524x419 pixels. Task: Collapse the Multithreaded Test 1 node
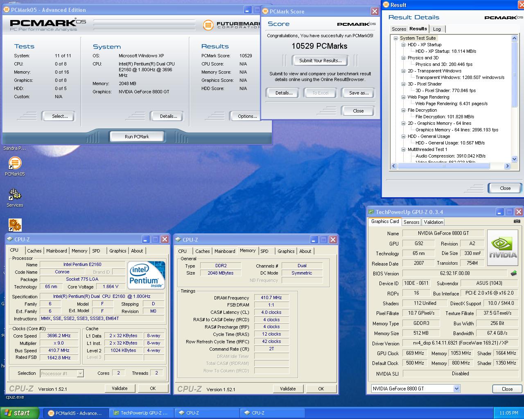pos(403,149)
